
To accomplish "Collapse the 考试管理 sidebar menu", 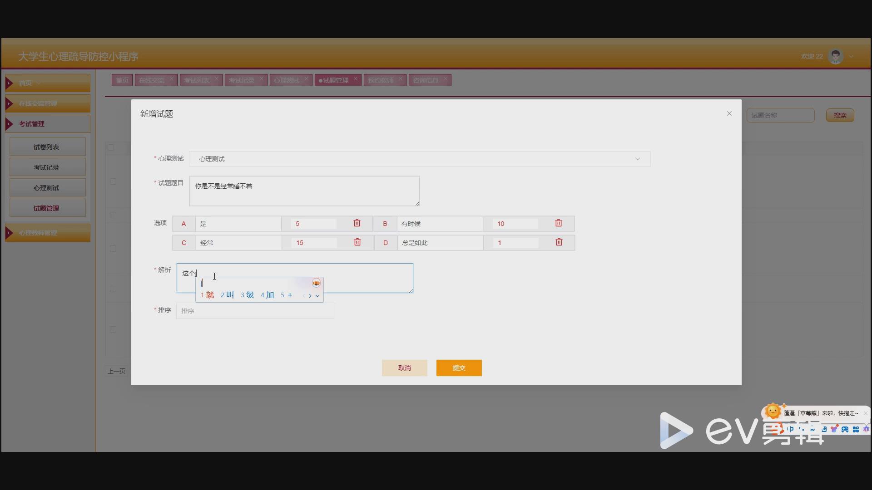I will click(x=48, y=124).
